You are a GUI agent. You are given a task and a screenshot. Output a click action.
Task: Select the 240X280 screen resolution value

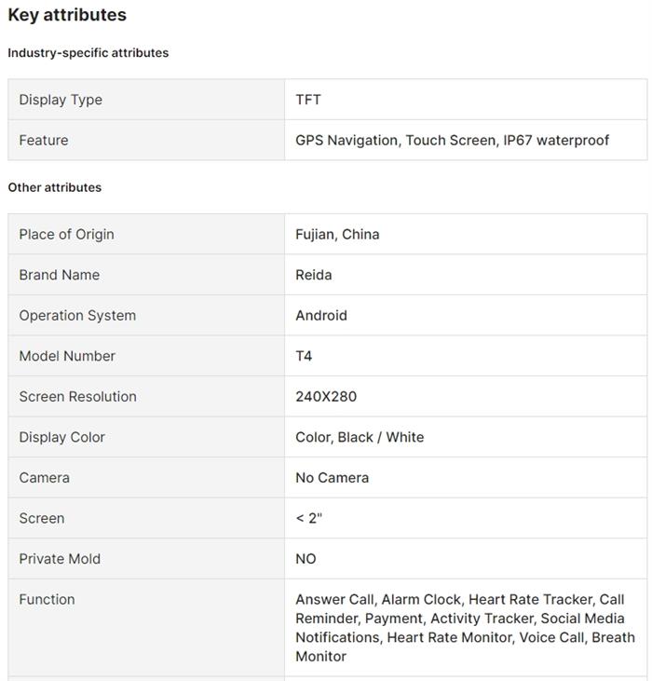coord(326,397)
